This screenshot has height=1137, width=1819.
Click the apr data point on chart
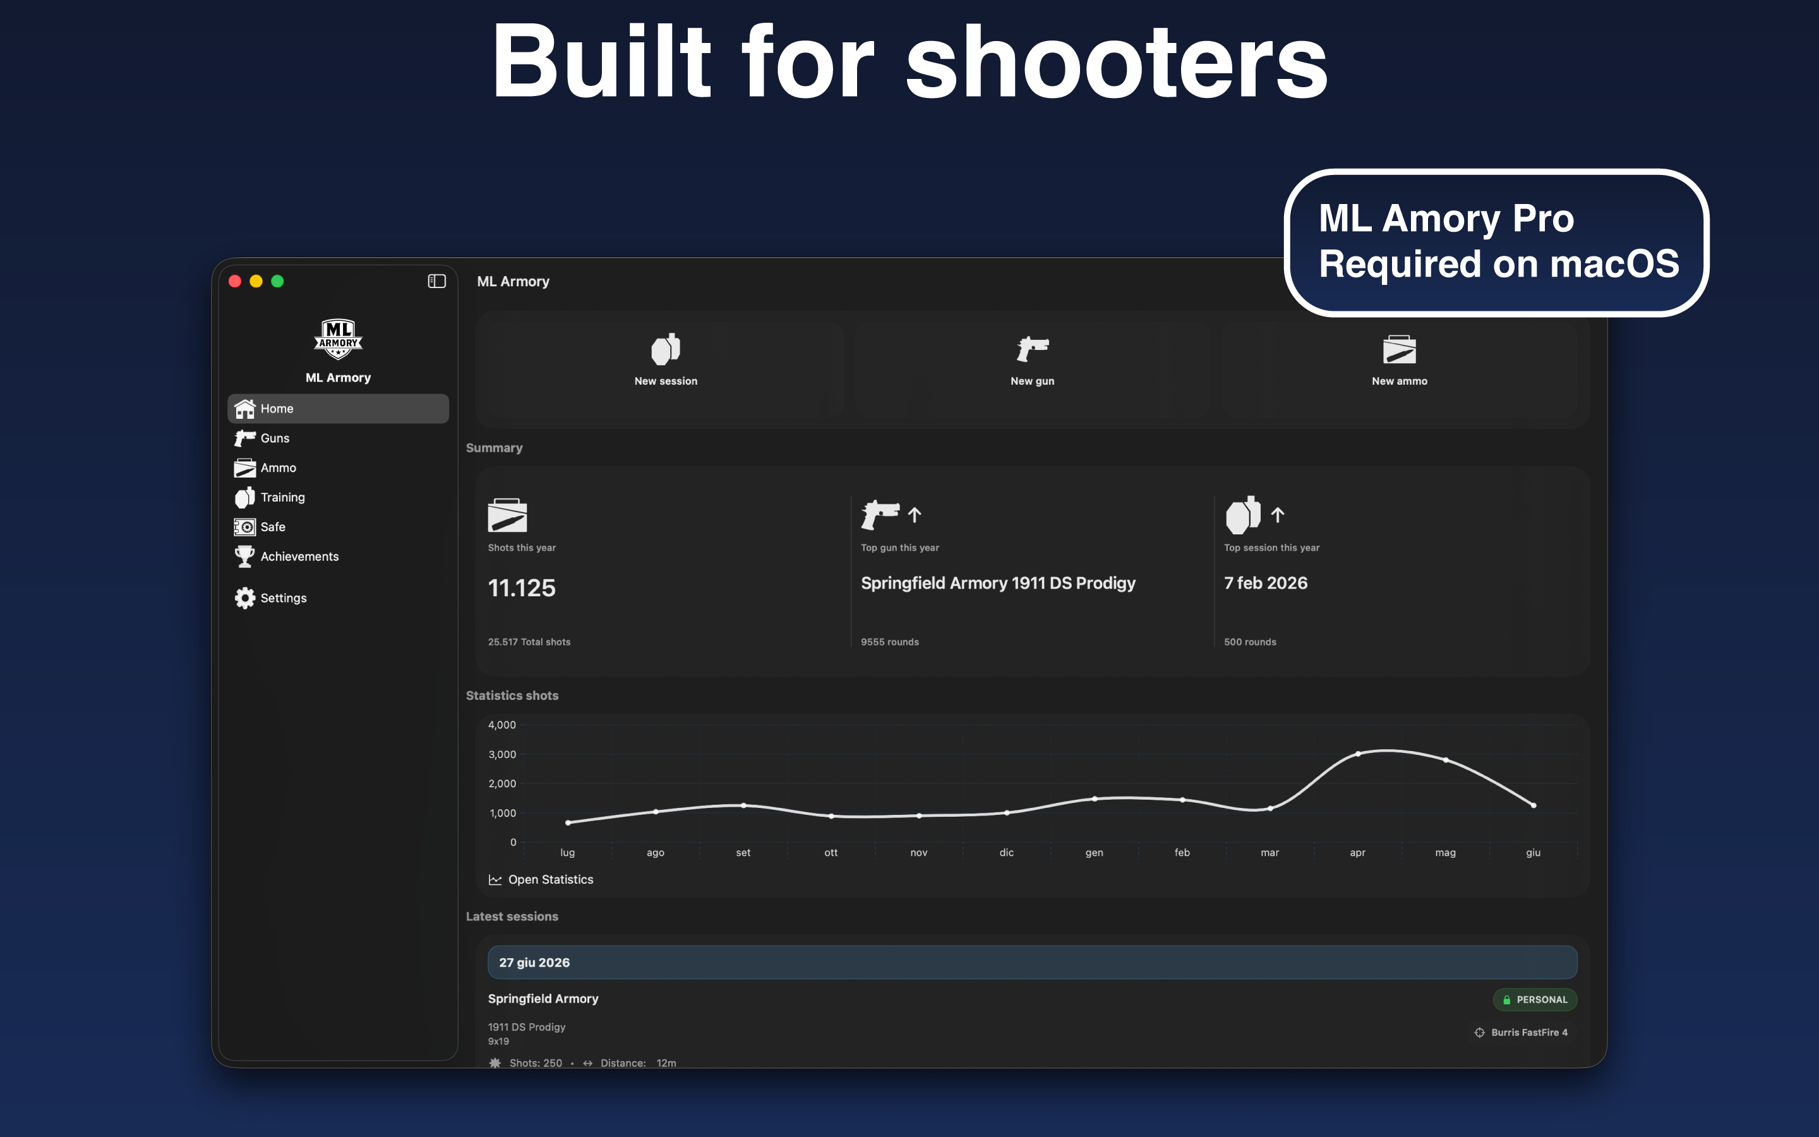pos(1357,754)
